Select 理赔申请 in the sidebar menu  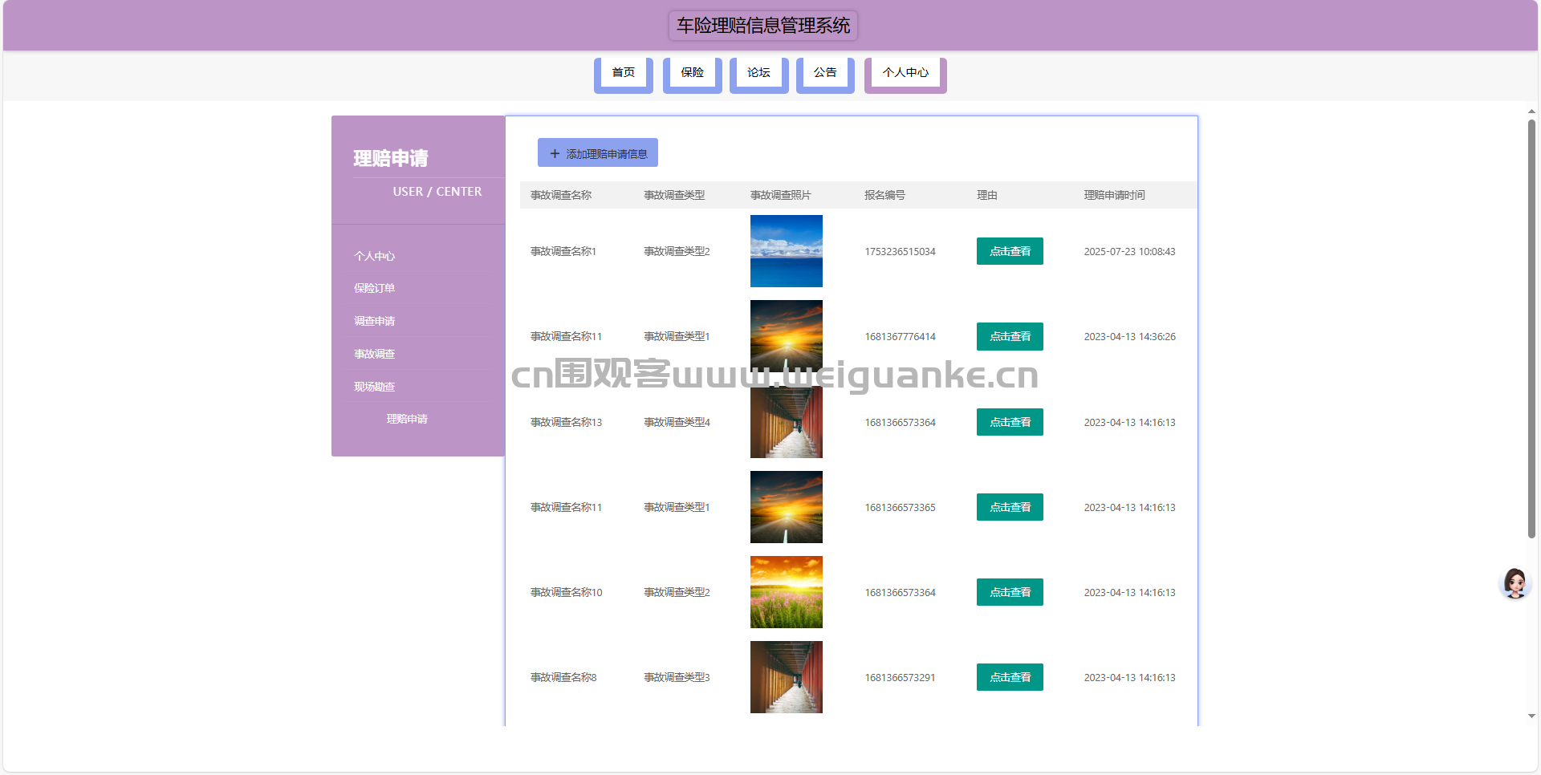(x=407, y=419)
